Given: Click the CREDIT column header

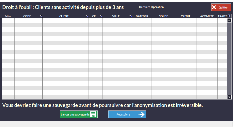Looking at the screenshot, I should tap(185, 16).
